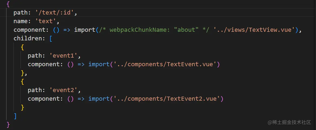
Task: Click the opening square bracket after children
Action: pyautogui.click(x=51, y=38)
